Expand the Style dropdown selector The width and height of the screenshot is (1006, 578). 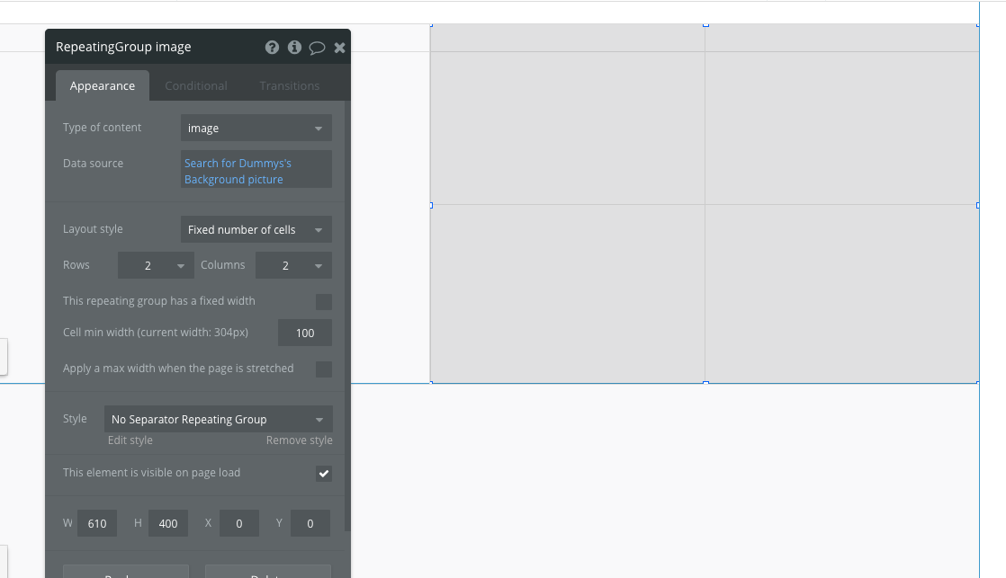point(218,420)
